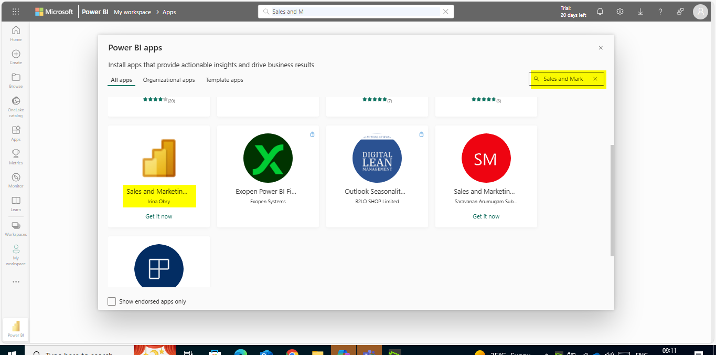Open My workspace from the sidebar
716x355 pixels.
[16, 255]
